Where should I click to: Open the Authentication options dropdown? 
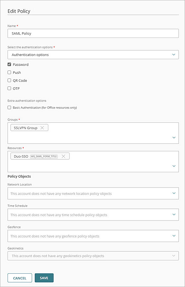[93, 55]
